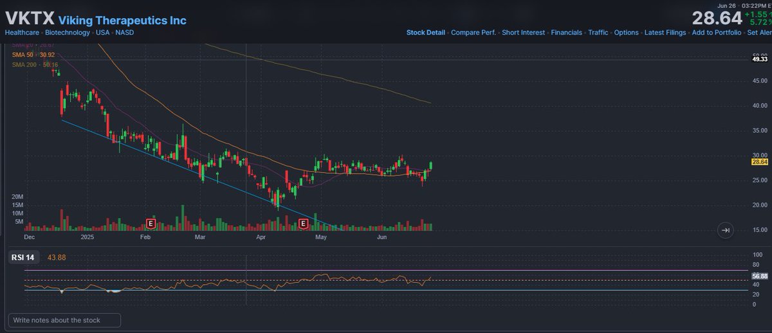Image resolution: width=772 pixels, height=333 pixels.
Task: Click the 40.00 price axis label
Action: tap(760, 105)
